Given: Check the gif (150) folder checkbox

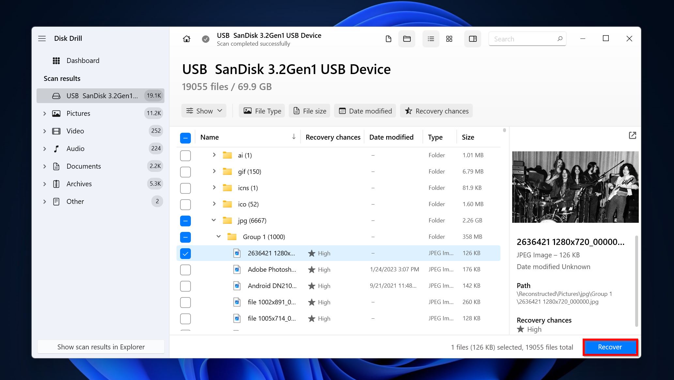Looking at the screenshot, I should pos(185,172).
